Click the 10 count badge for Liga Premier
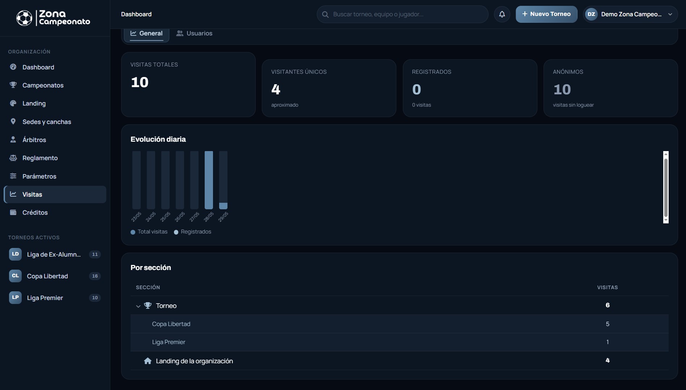The image size is (686, 390). 95,298
